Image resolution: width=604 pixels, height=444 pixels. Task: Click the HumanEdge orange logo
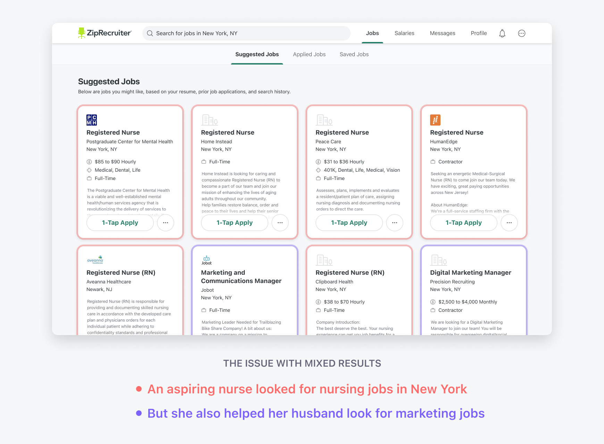click(x=435, y=120)
